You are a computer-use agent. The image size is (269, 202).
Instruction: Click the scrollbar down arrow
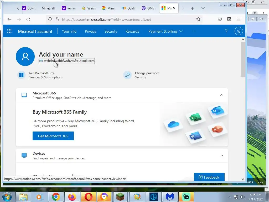[x=242, y=179]
